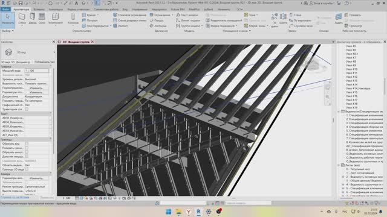Select the Mullion (Импост) tool
This screenshot has height=217, width=387.
point(120,26)
